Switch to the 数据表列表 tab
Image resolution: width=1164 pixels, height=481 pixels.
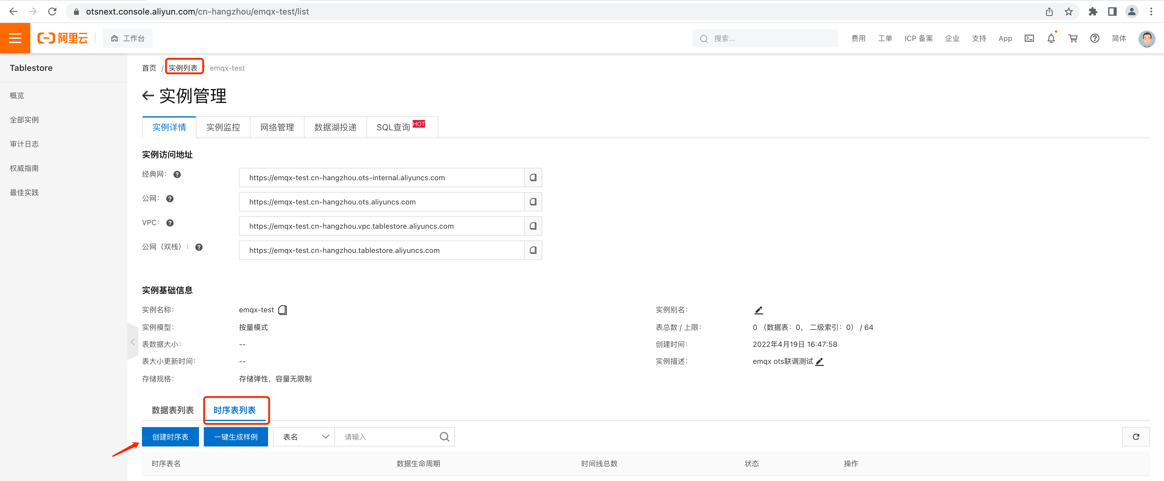pos(172,410)
